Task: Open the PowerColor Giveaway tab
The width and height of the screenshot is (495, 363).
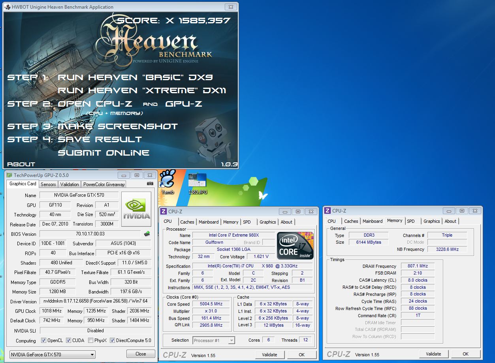Action: [104, 184]
